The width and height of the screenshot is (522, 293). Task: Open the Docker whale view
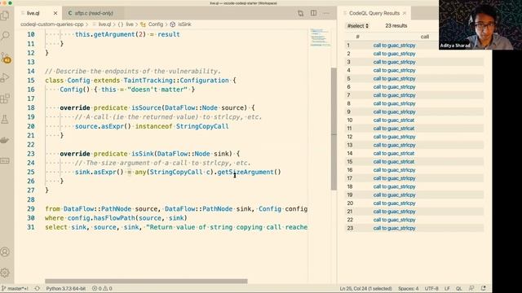[x=5, y=140]
